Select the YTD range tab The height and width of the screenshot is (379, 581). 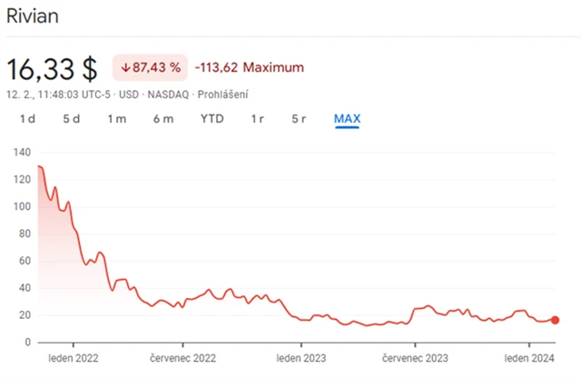click(212, 119)
